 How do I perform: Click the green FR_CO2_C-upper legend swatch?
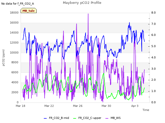(75, 118)
